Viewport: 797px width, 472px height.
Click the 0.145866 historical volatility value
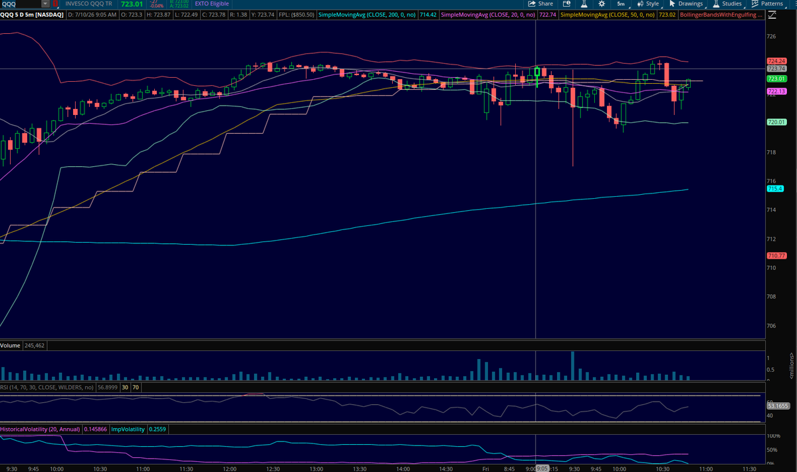click(x=96, y=429)
